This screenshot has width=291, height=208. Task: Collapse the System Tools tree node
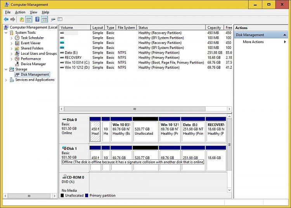(6, 33)
